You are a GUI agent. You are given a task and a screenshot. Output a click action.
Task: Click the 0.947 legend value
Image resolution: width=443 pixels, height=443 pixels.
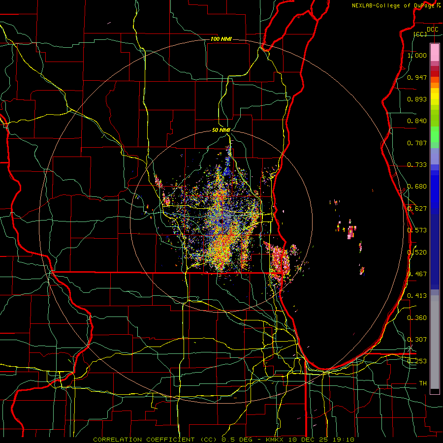click(417, 77)
